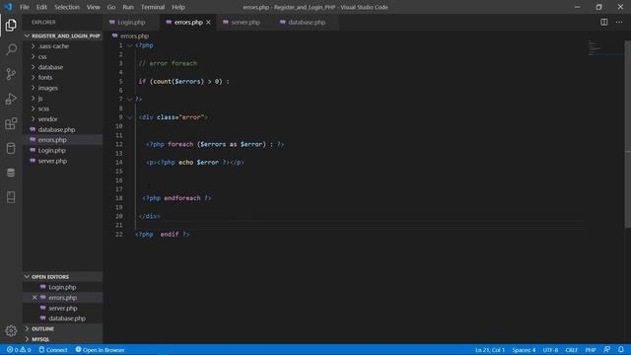631x355 pixels.
Task: Open the Help menu
Action: click(178, 7)
